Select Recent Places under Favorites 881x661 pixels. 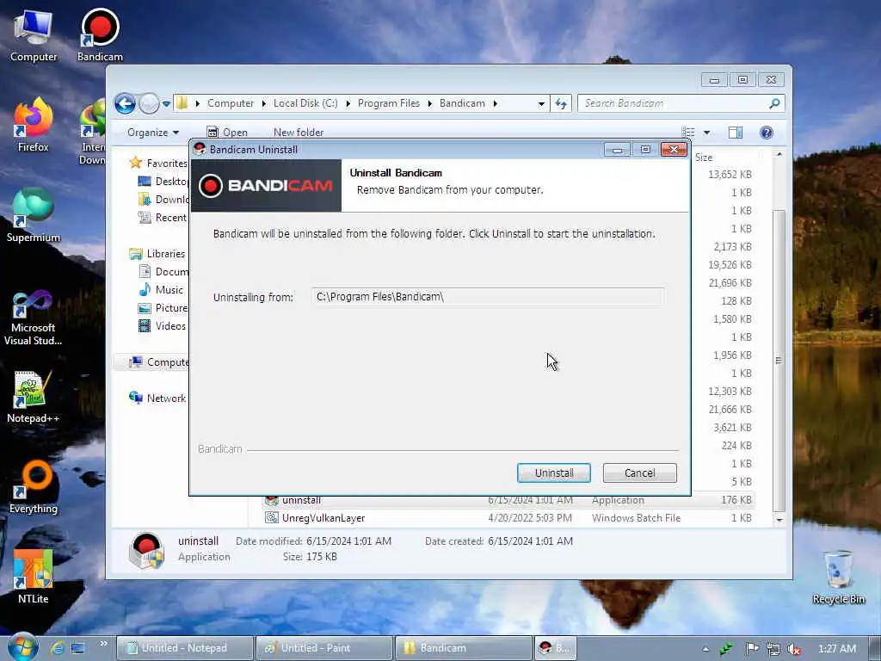pyautogui.click(x=163, y=217)
